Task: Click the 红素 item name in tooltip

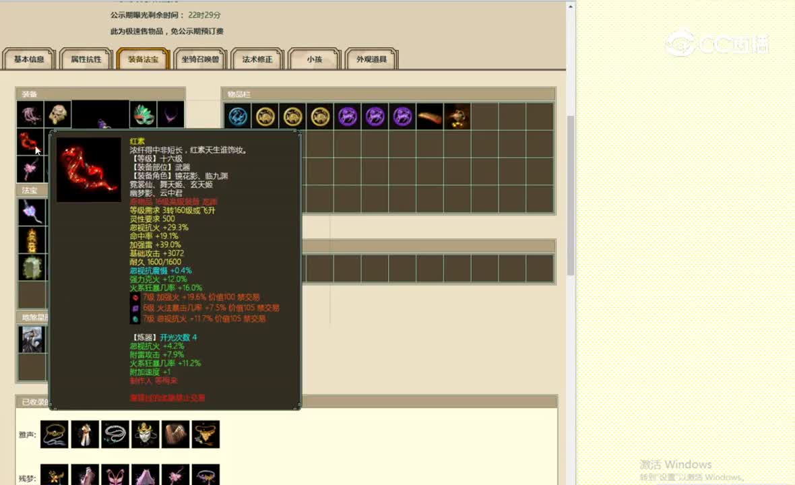Action: (x=137, y=141)
